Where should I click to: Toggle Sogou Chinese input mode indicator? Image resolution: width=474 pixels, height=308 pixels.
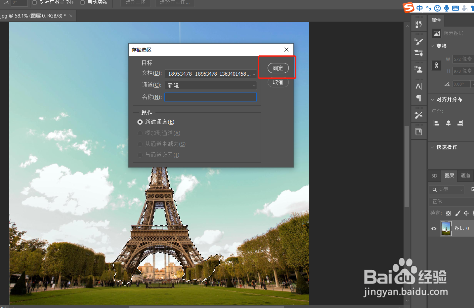coord(420,8)
